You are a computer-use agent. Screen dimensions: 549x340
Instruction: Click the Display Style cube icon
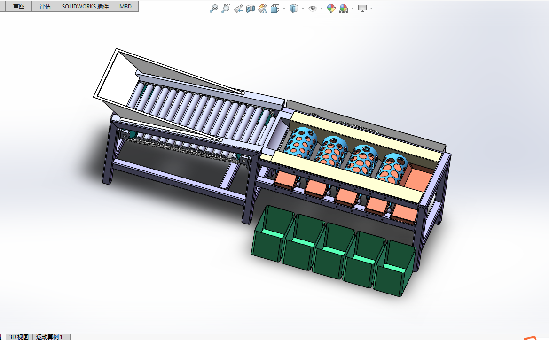[294, 8]
